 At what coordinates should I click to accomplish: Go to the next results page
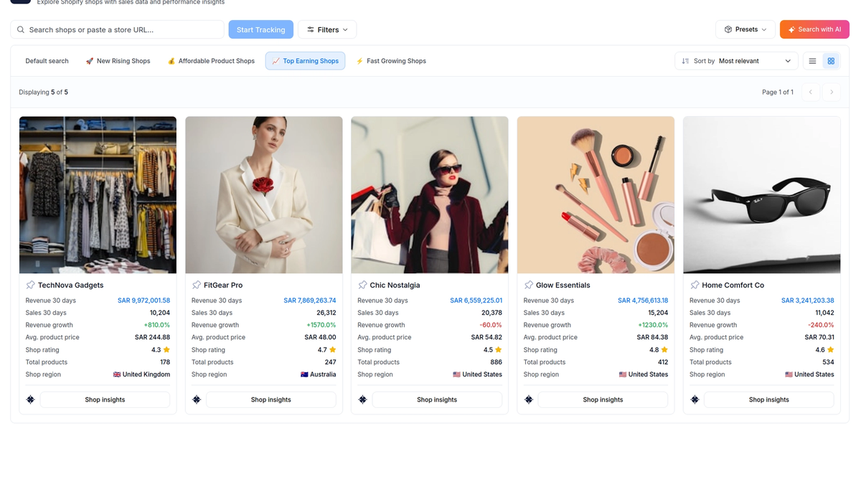point(832,92)
